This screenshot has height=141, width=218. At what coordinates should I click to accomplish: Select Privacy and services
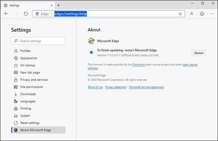click(38, 80)
